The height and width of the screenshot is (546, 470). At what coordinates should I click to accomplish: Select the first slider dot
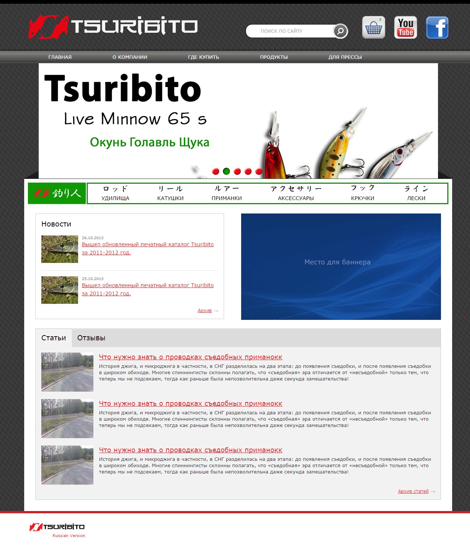[x=215, y=171]
